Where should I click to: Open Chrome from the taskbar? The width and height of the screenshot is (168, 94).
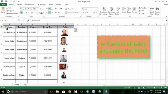coord(70,92)
